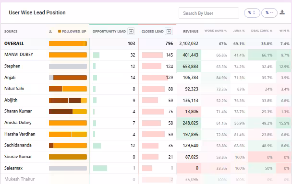Click Anisha Dubey's win rate 15.5%
This screenshot has height=184, width=292.
click(x=284, y=123)
